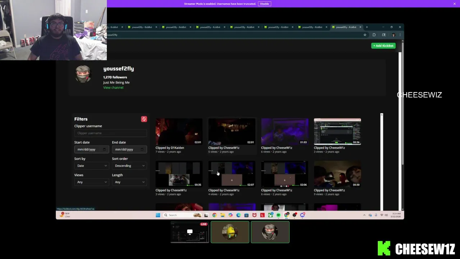460x259 pixels.
Task: Open Spotify from the taskbar
Action: pyautogui.click(x=278, y=215)
